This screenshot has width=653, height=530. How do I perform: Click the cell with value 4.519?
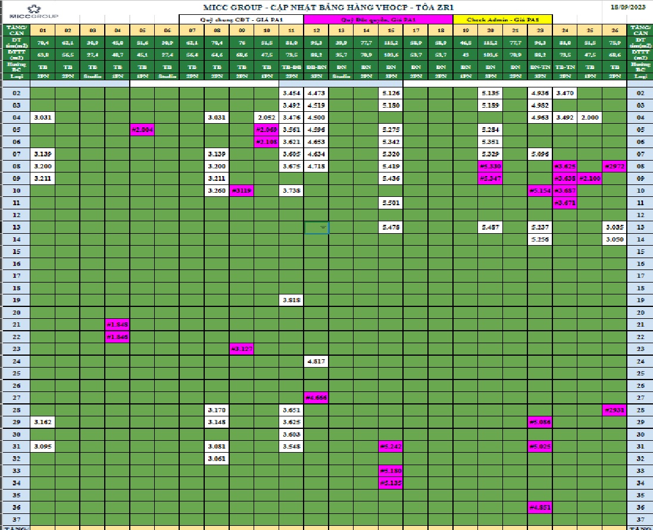click(x=316, y=105)
